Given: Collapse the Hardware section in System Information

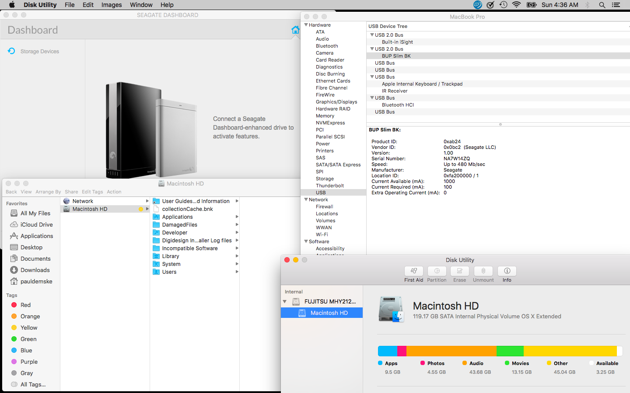Looking at the screenshot, I should coord(306,25).
